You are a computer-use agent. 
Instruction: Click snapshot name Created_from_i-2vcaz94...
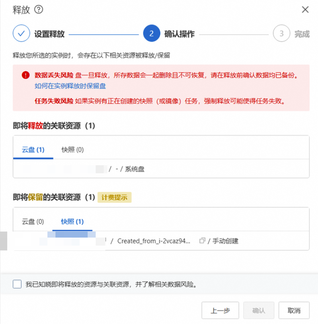pos(154,241)
